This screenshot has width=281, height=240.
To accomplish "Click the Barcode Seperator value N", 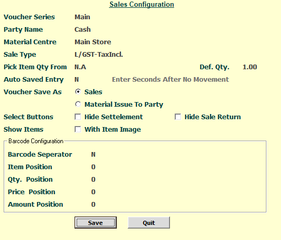I will (93, 155).
